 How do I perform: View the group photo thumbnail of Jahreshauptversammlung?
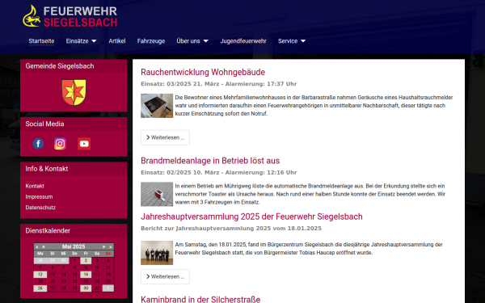157,253
